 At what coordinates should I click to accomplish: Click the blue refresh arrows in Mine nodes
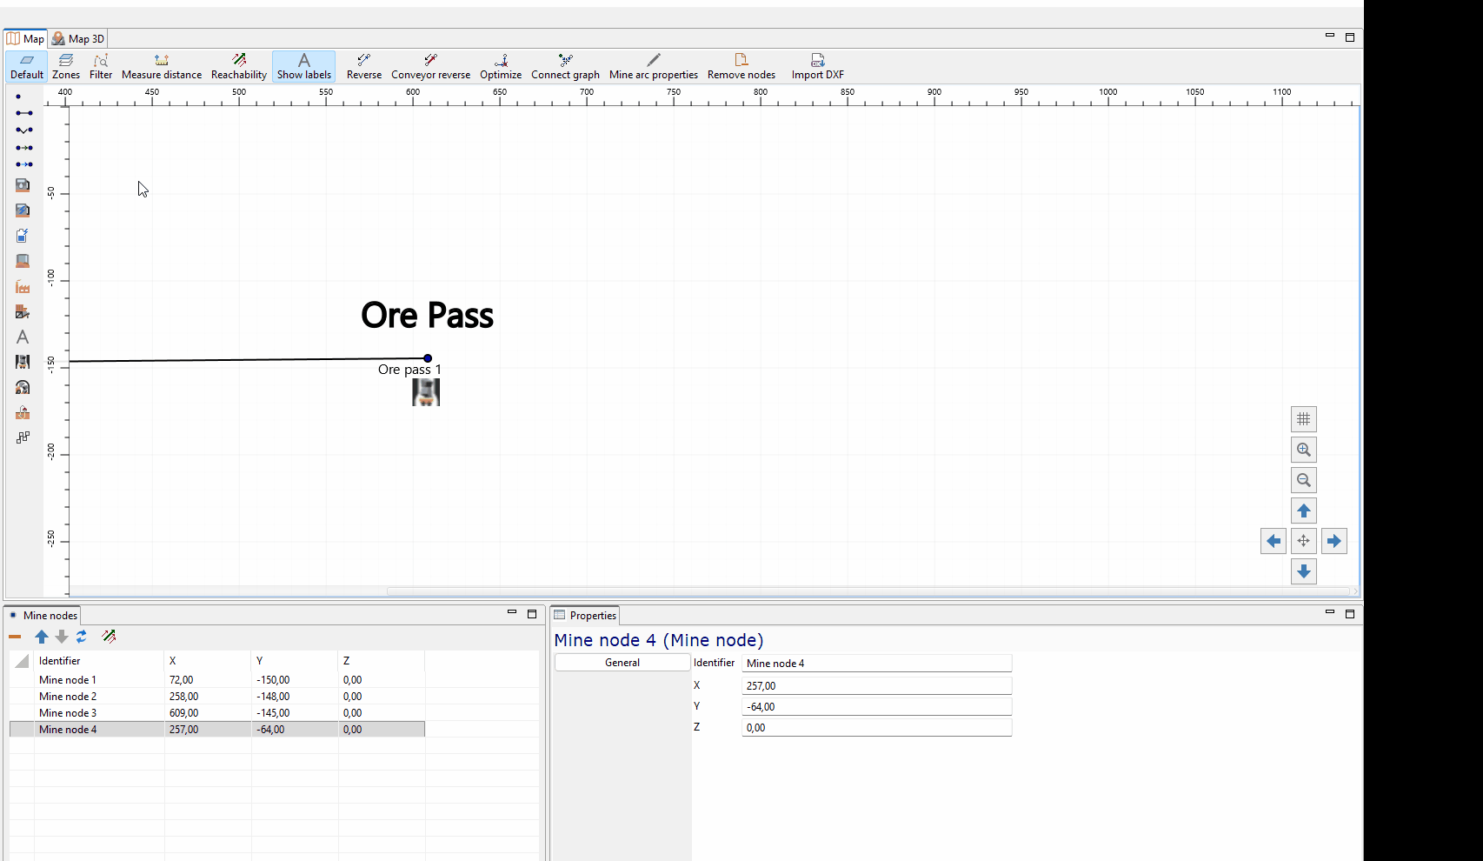82,637
